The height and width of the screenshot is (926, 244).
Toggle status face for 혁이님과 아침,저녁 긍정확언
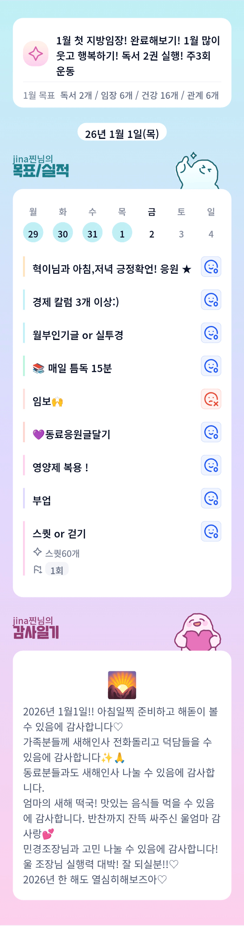pos(211,267)
